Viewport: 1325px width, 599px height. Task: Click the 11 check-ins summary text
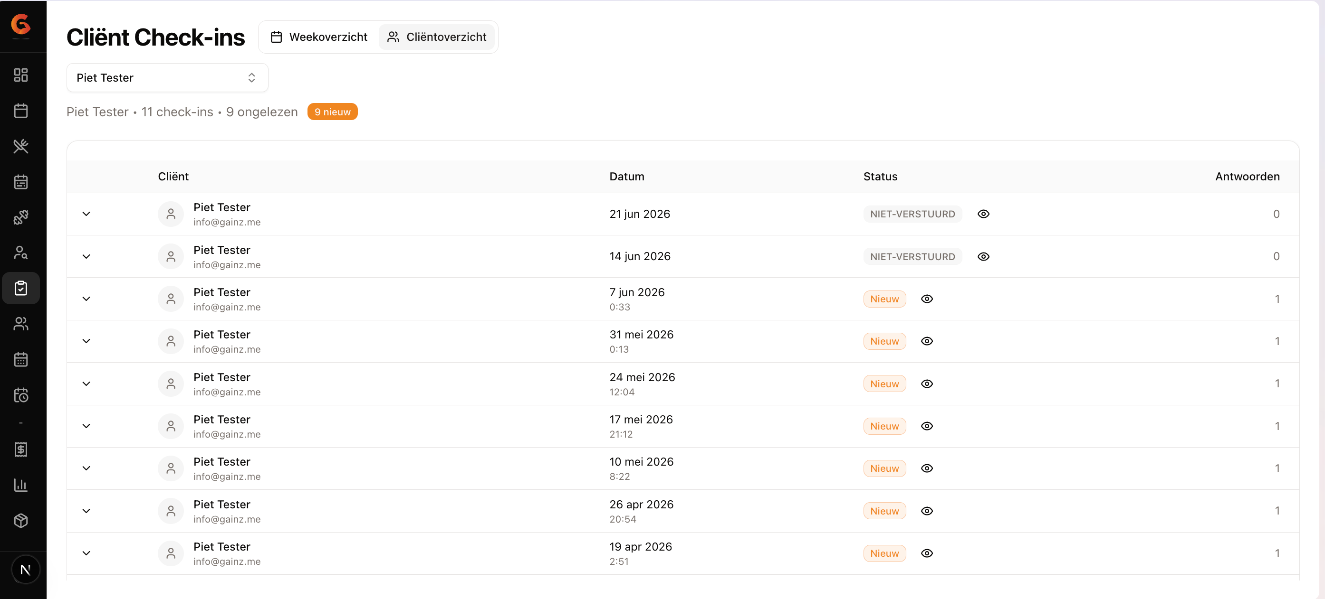[177, 112]
